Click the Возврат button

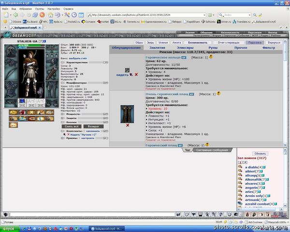(x=93, y=126)
